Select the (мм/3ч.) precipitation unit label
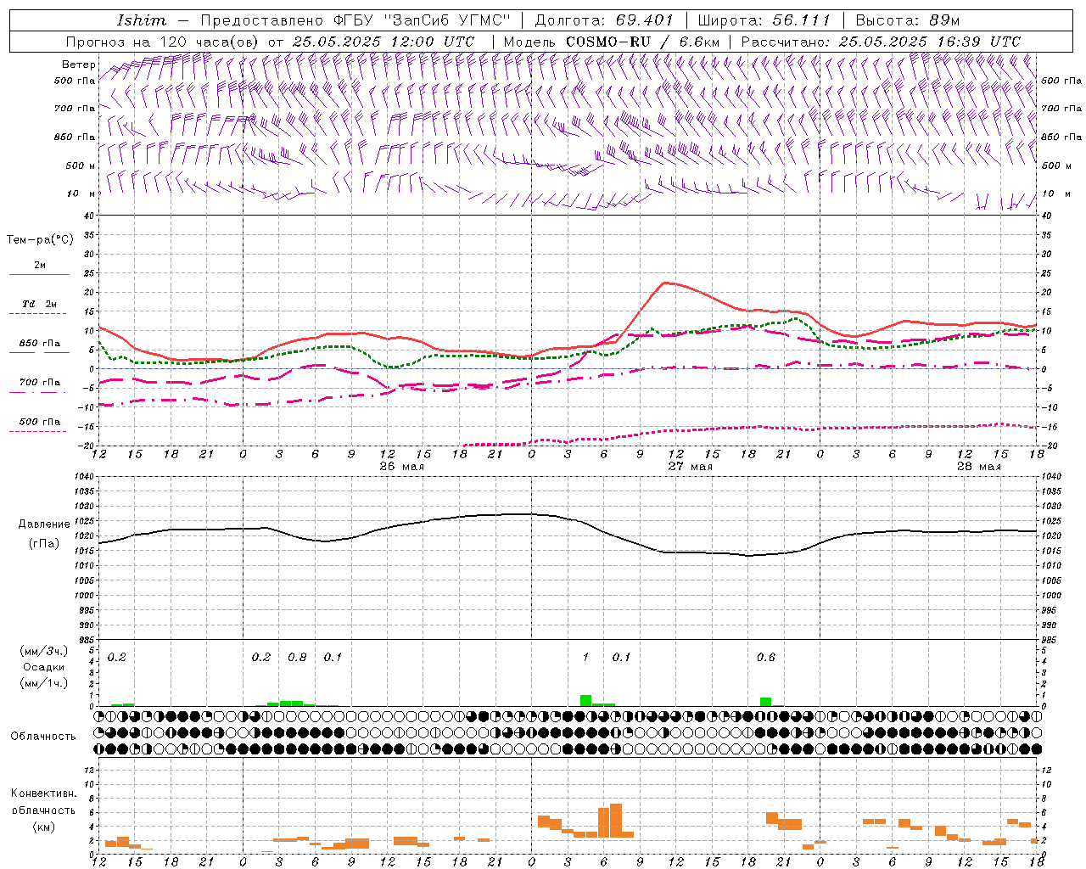 click(44, 652)
